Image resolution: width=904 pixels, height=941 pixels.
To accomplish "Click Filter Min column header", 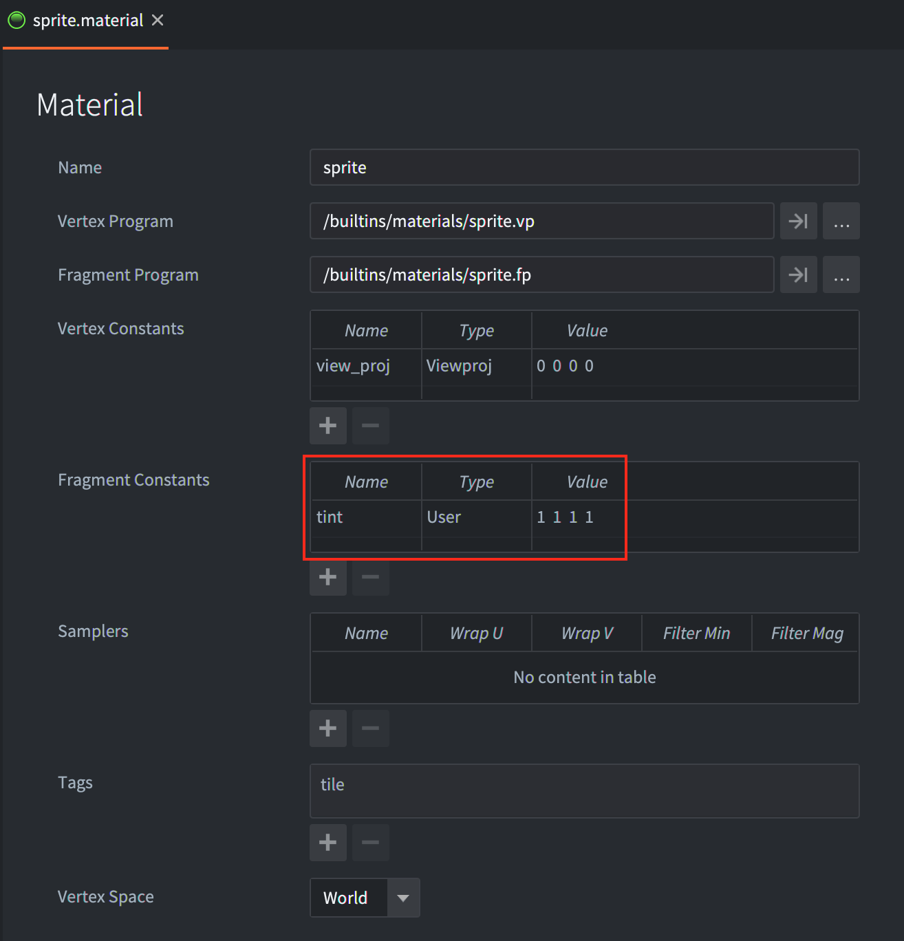I will (x=696, y=633).
